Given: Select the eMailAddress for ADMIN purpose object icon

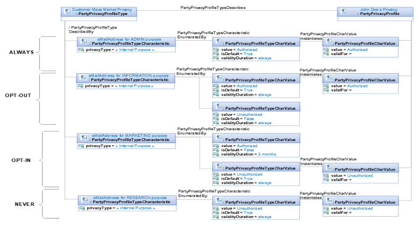Looking at the screenshot, I should click(x=84, y=41).
